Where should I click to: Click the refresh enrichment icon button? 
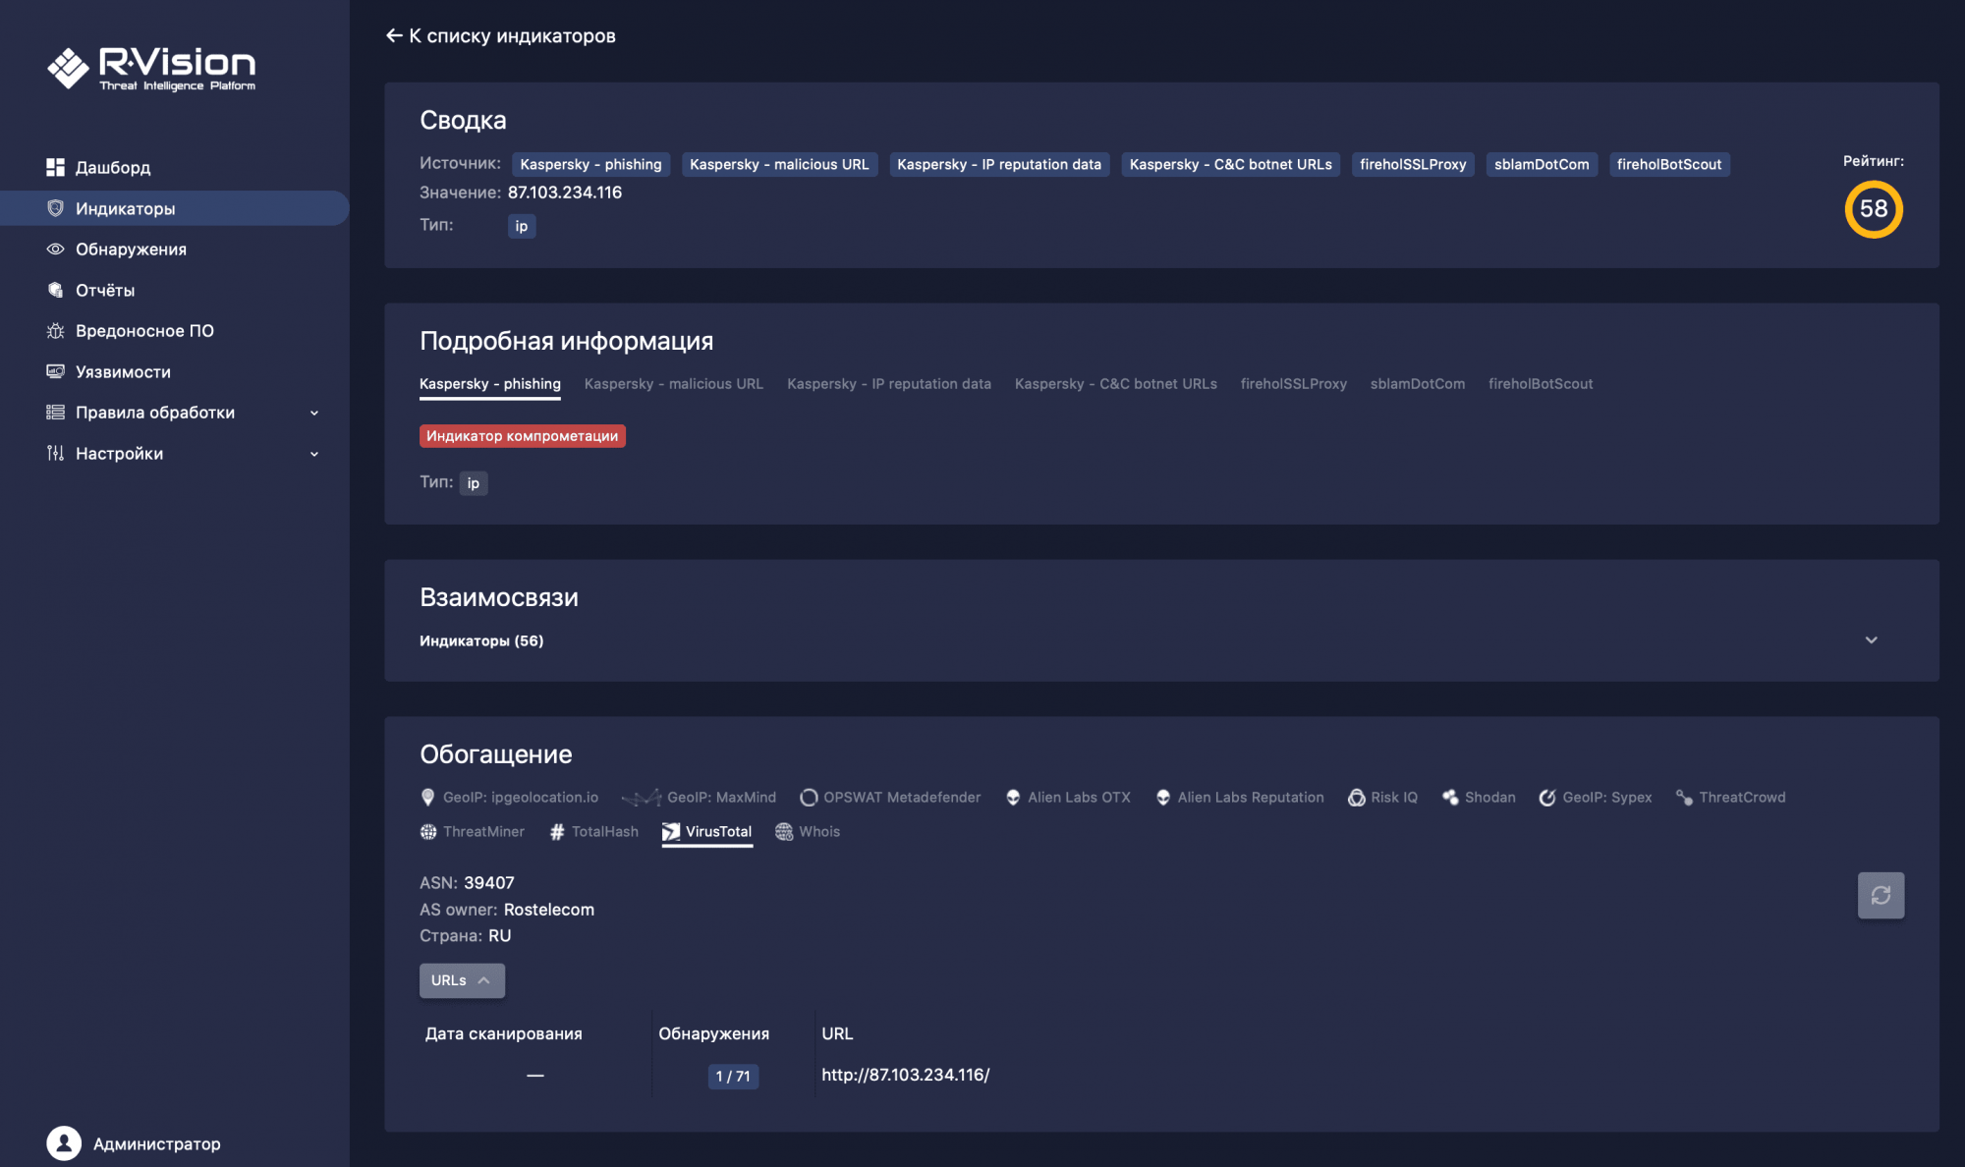pyautogui.click(x=1880, y=895)
